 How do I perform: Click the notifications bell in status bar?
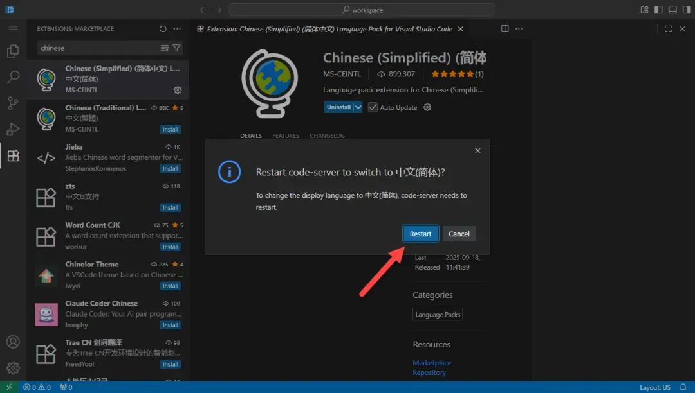[683, 387]
